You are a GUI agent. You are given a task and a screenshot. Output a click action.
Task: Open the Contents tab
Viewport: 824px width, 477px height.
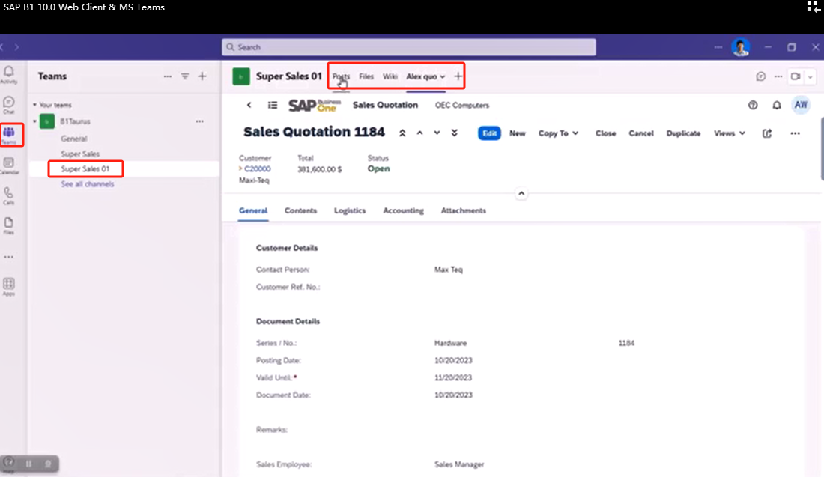point(300,210)
